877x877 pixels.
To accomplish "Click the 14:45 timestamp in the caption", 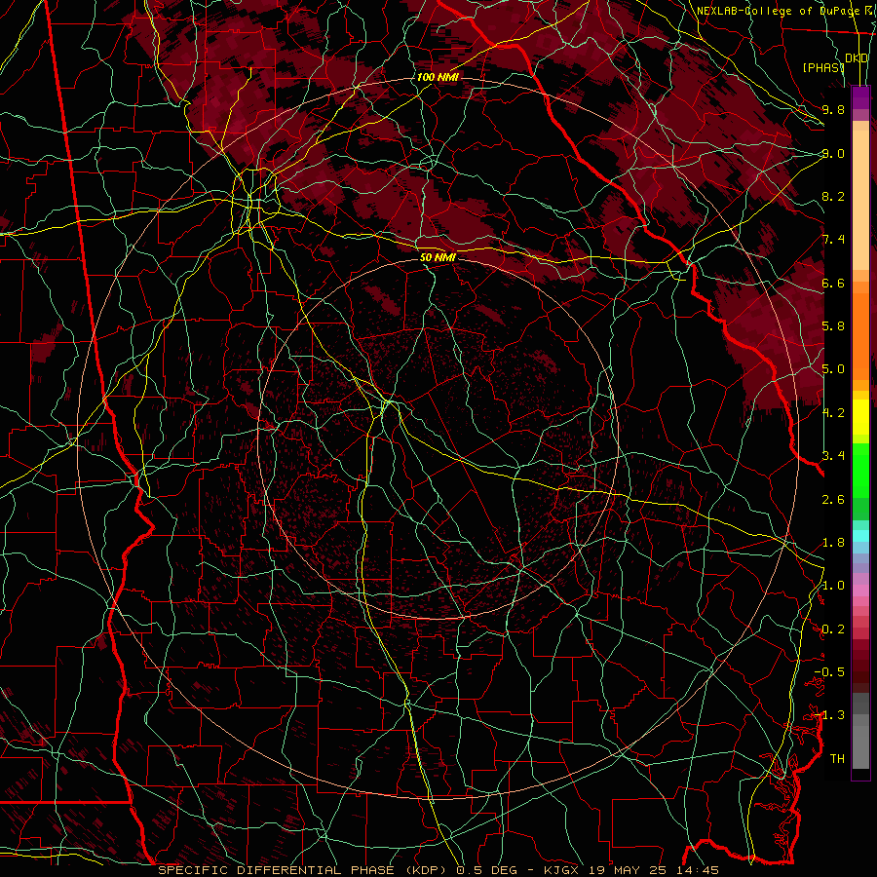I will point(697,870).
